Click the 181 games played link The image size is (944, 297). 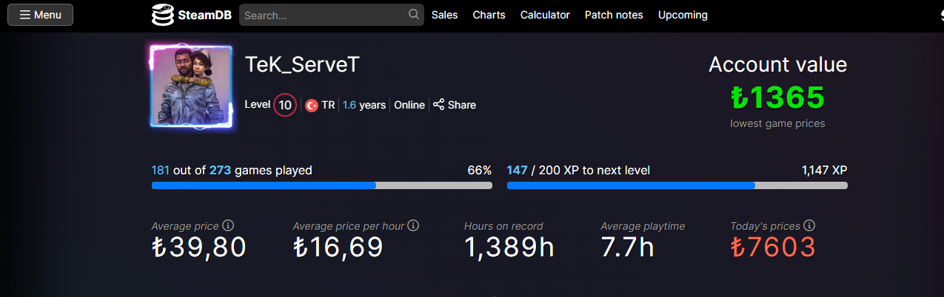coord(161,170)
